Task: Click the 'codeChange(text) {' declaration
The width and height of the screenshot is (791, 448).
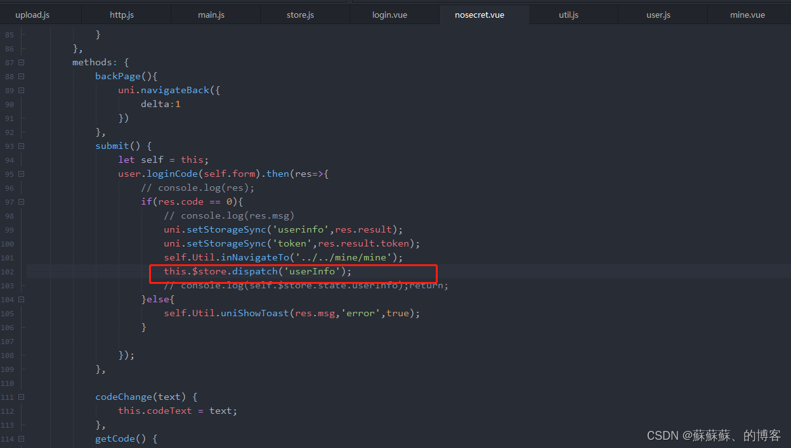Action: coord(146,397)
